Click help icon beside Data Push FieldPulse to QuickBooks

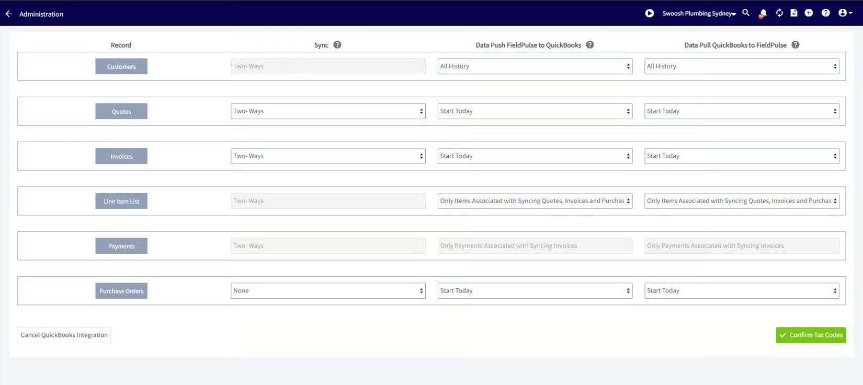click(590, 45)
